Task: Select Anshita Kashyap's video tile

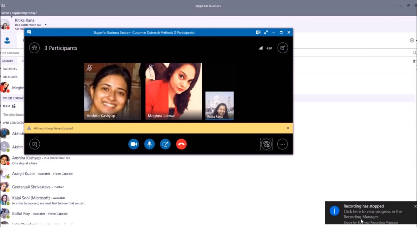Action: click(x=112, y=91)
